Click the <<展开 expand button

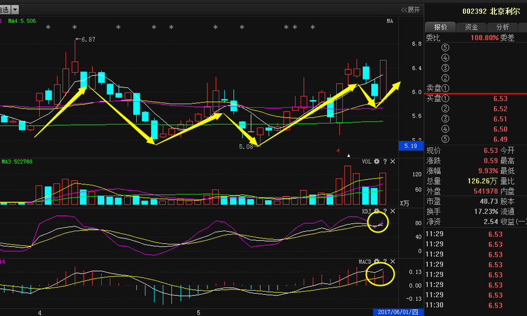410,10
